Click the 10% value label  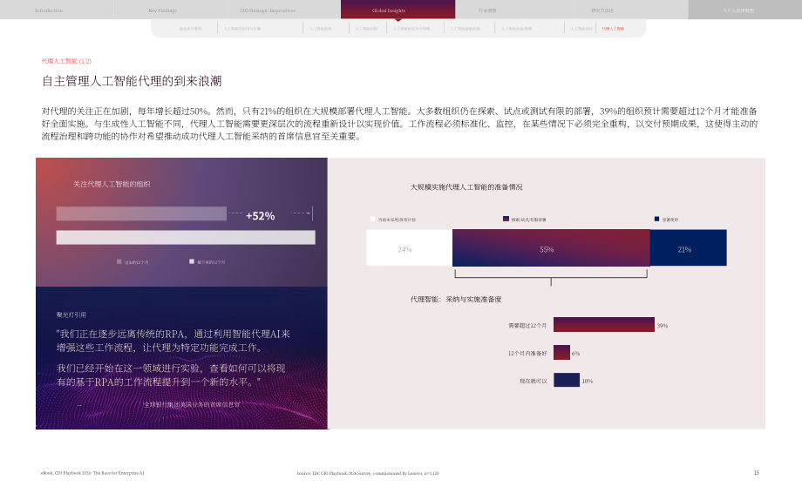click(588, 381)
